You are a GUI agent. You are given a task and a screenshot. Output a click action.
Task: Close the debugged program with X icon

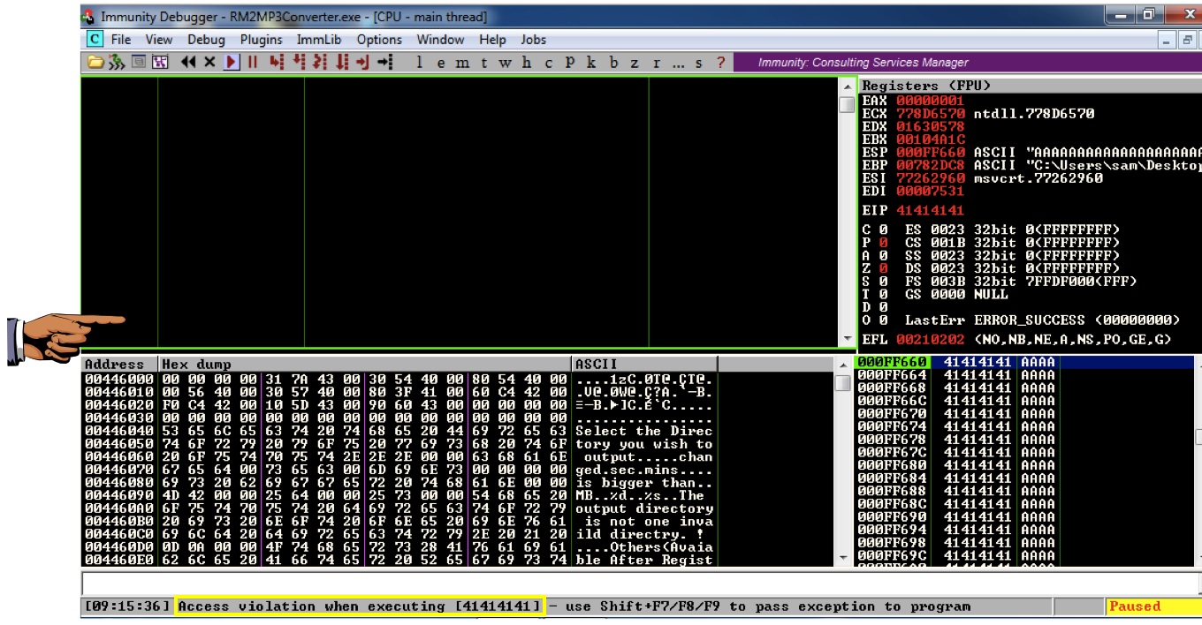209,62
